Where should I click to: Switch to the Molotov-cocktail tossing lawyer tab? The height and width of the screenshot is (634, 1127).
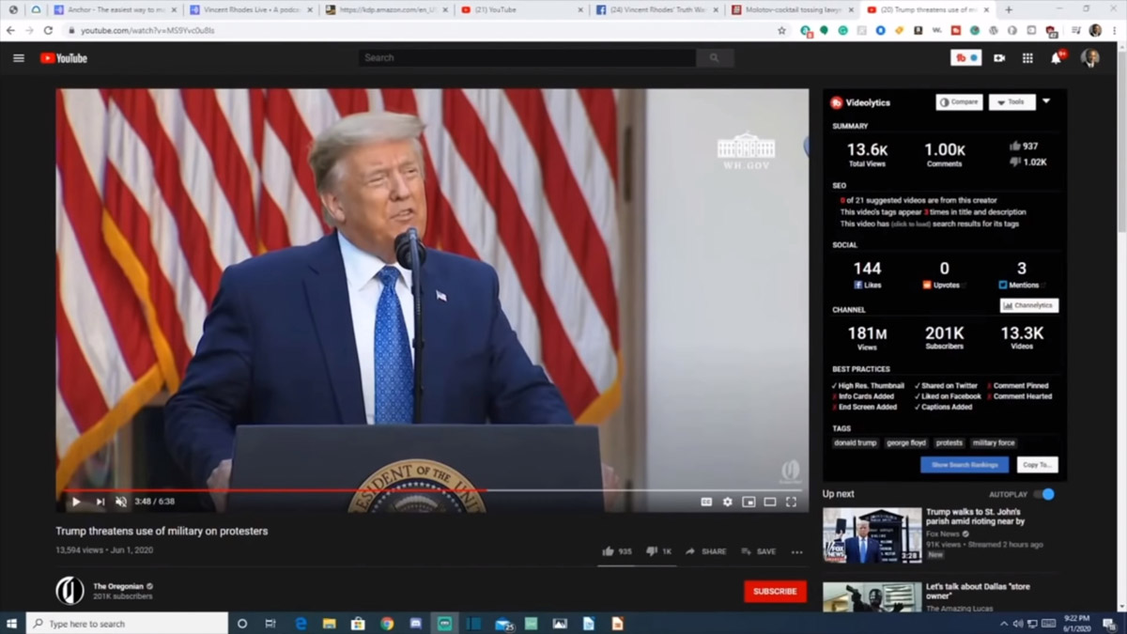tap(794, 9)
